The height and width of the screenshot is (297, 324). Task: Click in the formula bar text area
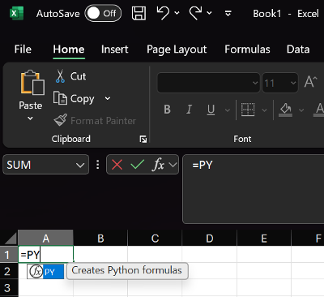[254, 189]
